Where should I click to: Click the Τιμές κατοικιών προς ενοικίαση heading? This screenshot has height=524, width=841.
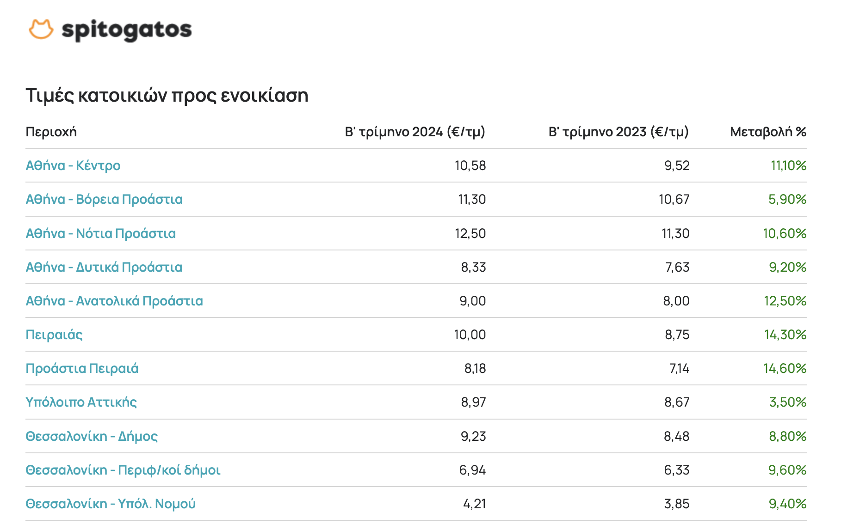tap(167, 96)
